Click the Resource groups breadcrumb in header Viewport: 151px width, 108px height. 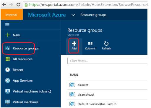(x=93, y=15)
